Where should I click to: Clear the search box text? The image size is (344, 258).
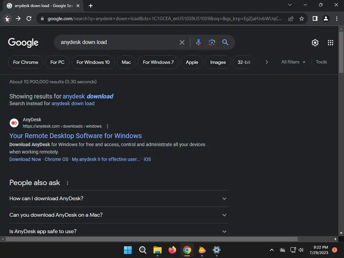click(x=182, y=42)
